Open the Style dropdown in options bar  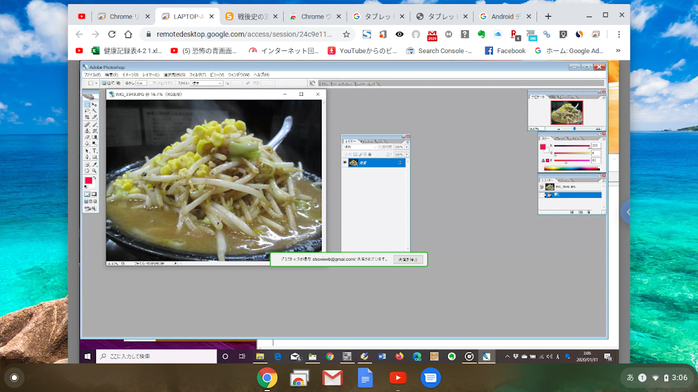(207, 84)
